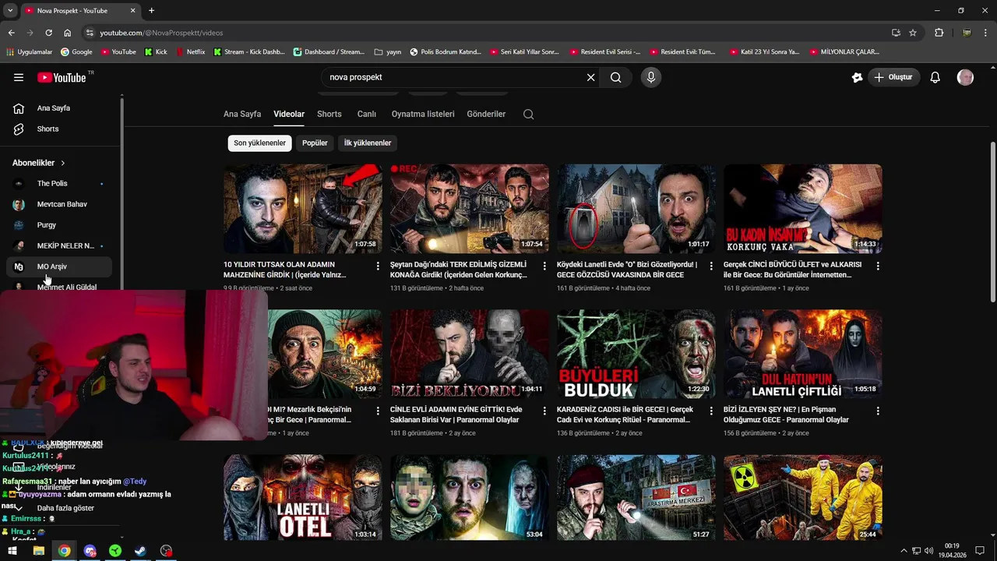997x561 pixels.
Task: Open video title Şeytan Dağı'ndaki TERK EDİLMİŞ
Action: pos(459,270)
